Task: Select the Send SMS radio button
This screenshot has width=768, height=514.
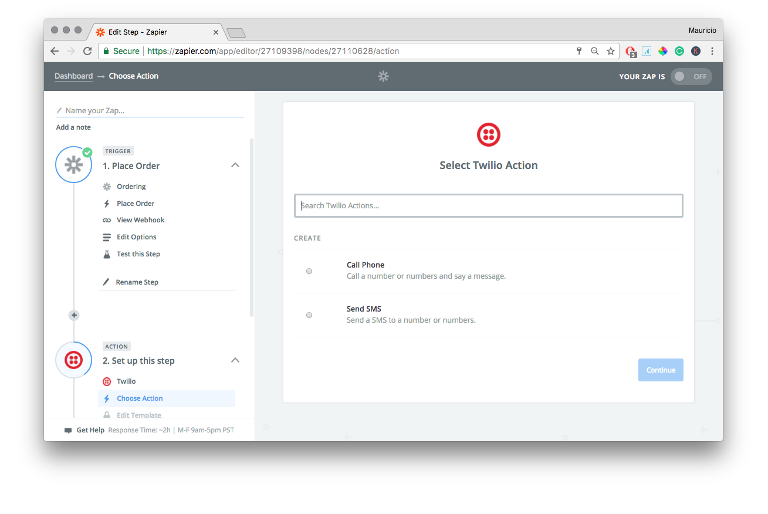Action: pos(309,315)
